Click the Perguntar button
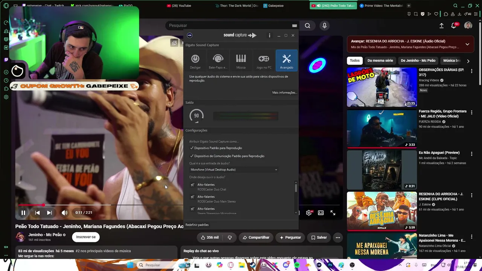 pos(290,238)
